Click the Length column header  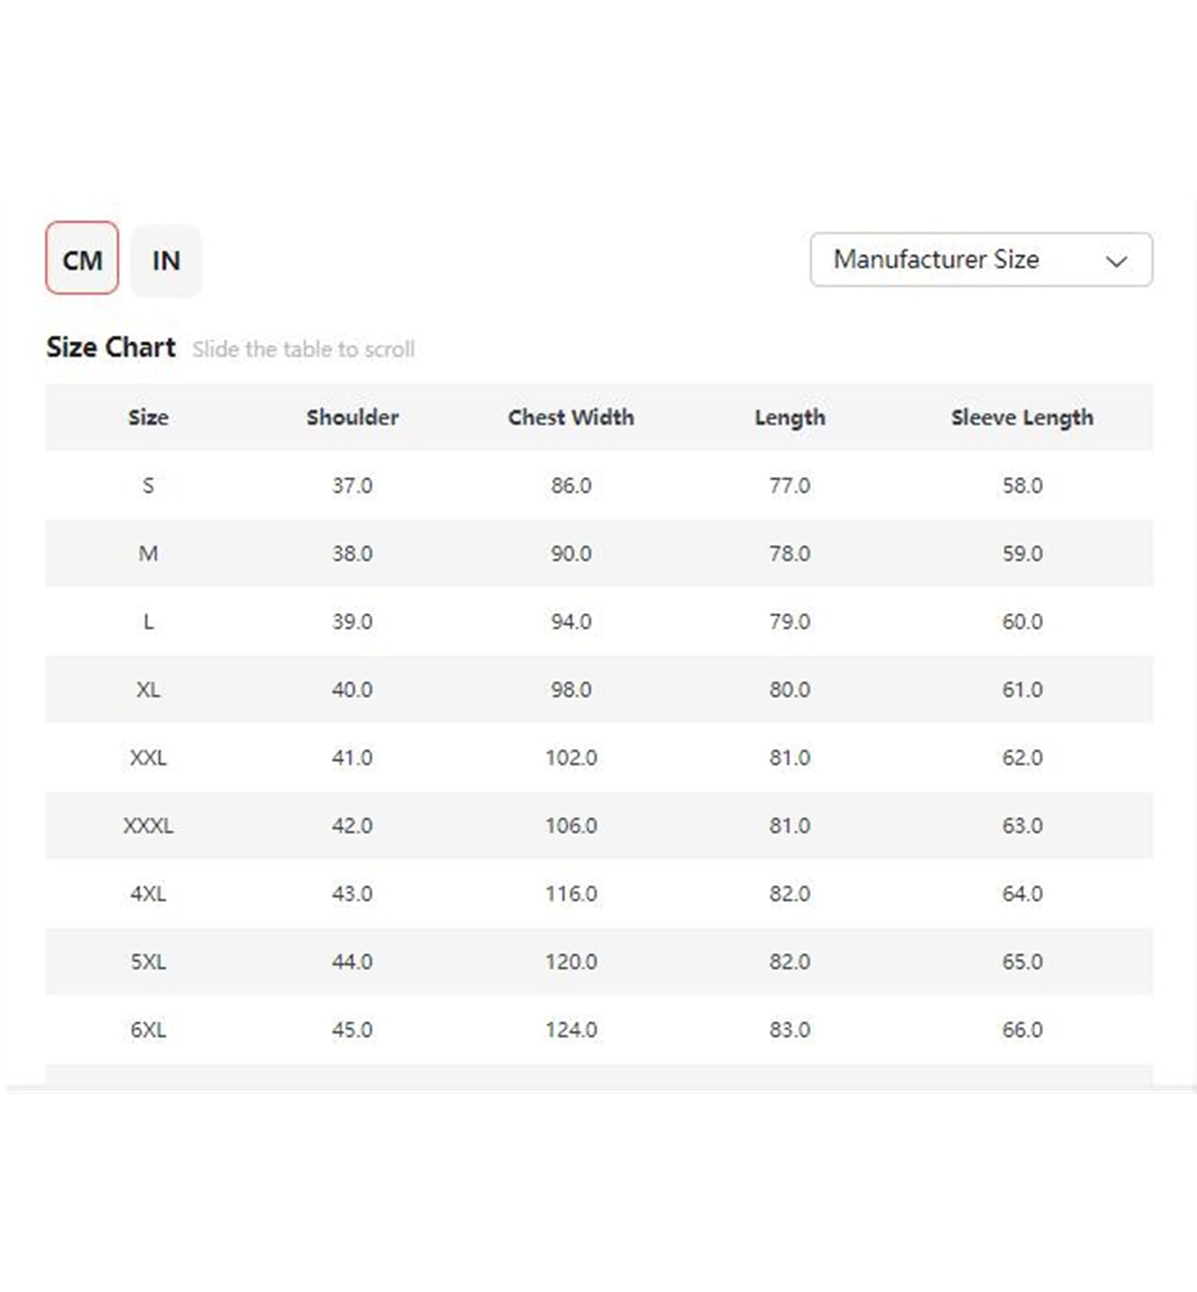coord(789,417)
